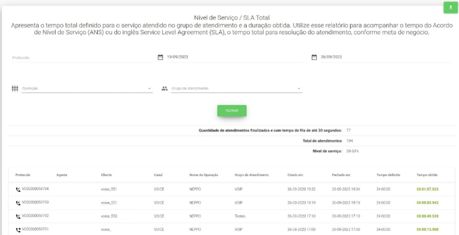Click the FILTRAR button
The height and width of the screenshot is (235, 459).
(x=232, y=111)
